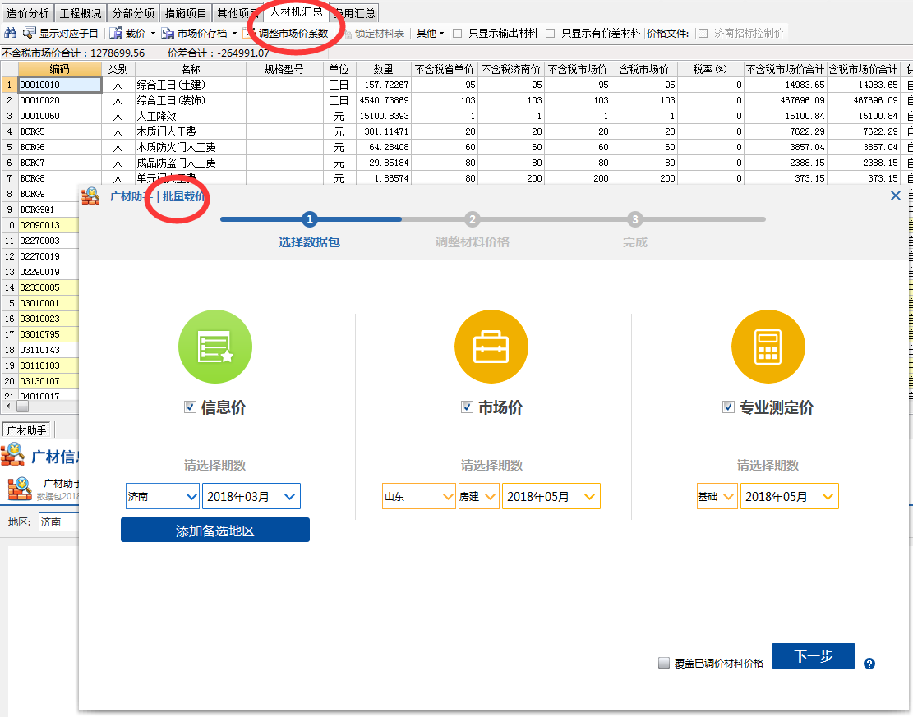Click 调整市场价系数 toolbar button
Viewport: 913px width, 717px height.
[288, 34]
